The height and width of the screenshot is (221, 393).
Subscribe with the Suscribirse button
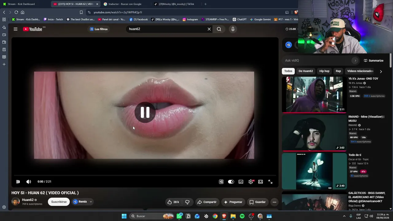[x=59, y=202]
